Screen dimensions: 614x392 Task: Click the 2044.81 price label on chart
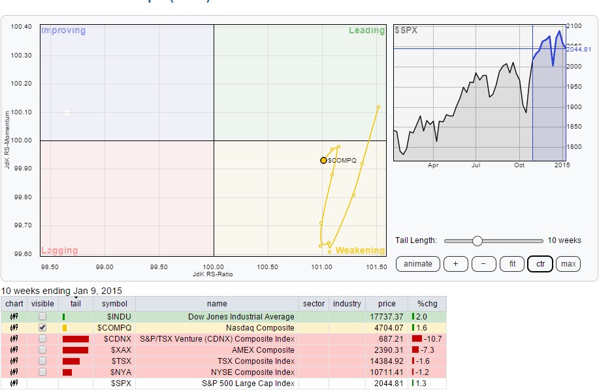[578, 50]
